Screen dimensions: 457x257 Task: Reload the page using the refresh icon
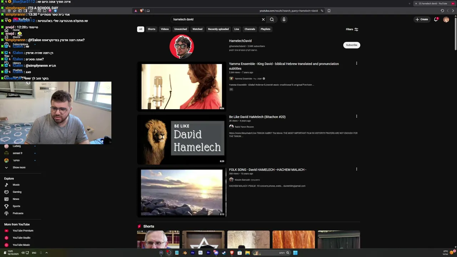pyautogui.click(x=442, y=11)
